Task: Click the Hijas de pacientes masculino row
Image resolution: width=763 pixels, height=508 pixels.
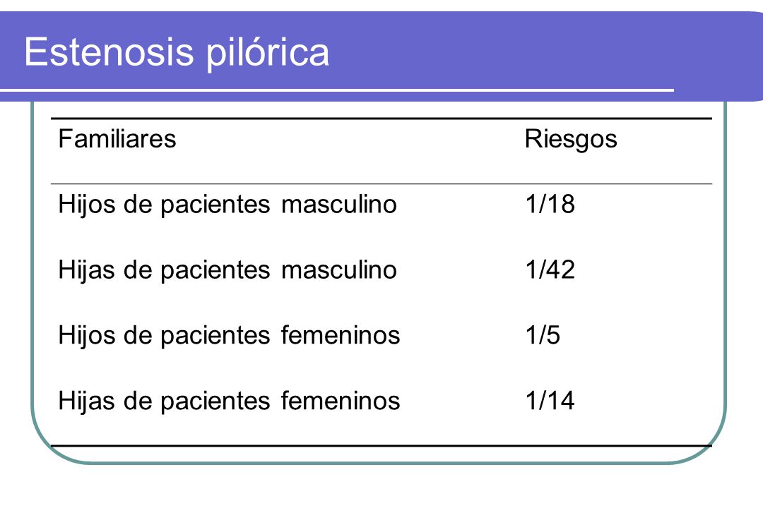Action: point(381,270)
